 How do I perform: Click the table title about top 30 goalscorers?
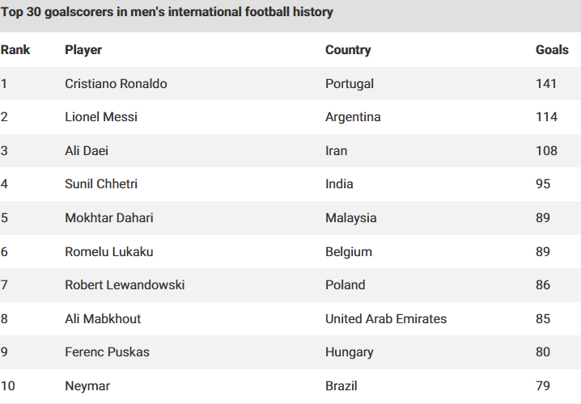coord(167,12)
